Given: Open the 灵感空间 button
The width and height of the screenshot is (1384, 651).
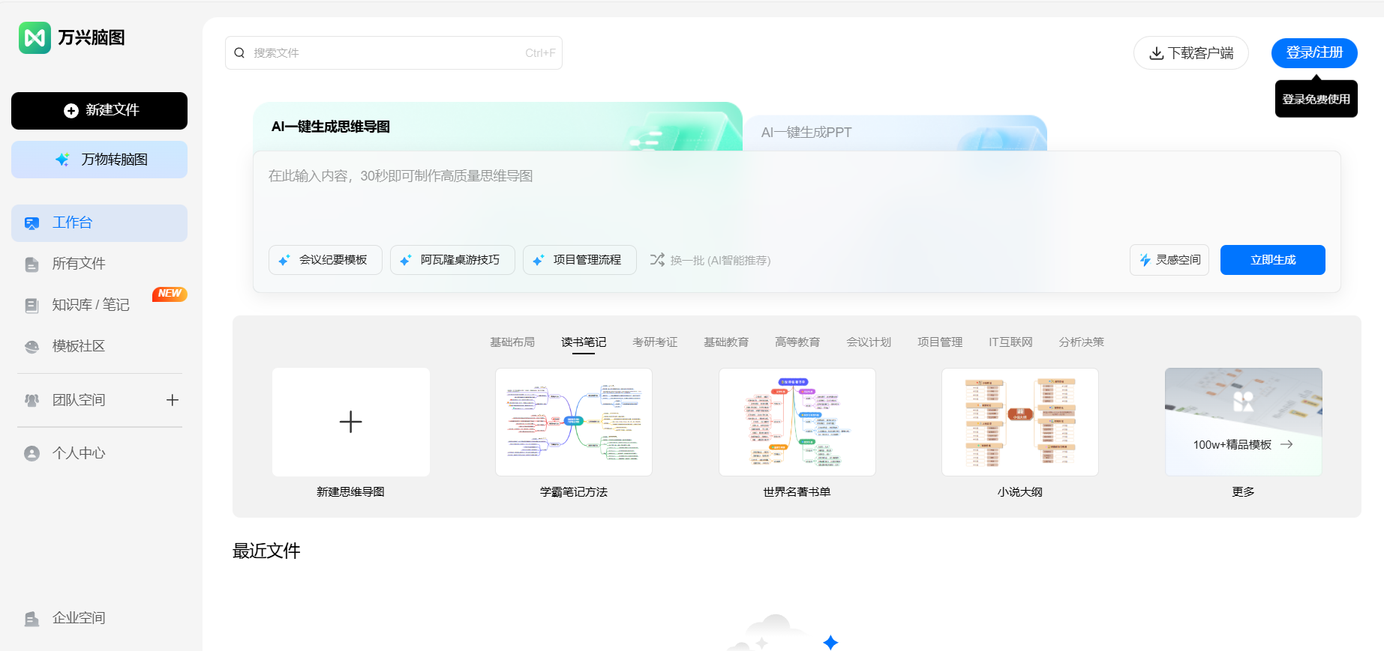Looking at the screenshot, I should [1169, 260].
